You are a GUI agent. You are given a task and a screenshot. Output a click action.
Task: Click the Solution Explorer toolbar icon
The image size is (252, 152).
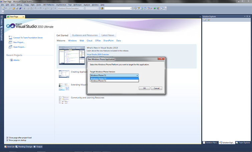135,8
